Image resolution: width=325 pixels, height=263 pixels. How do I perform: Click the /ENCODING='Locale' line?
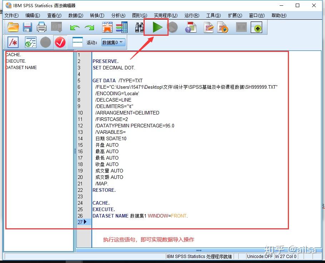[x=117, y=93]
